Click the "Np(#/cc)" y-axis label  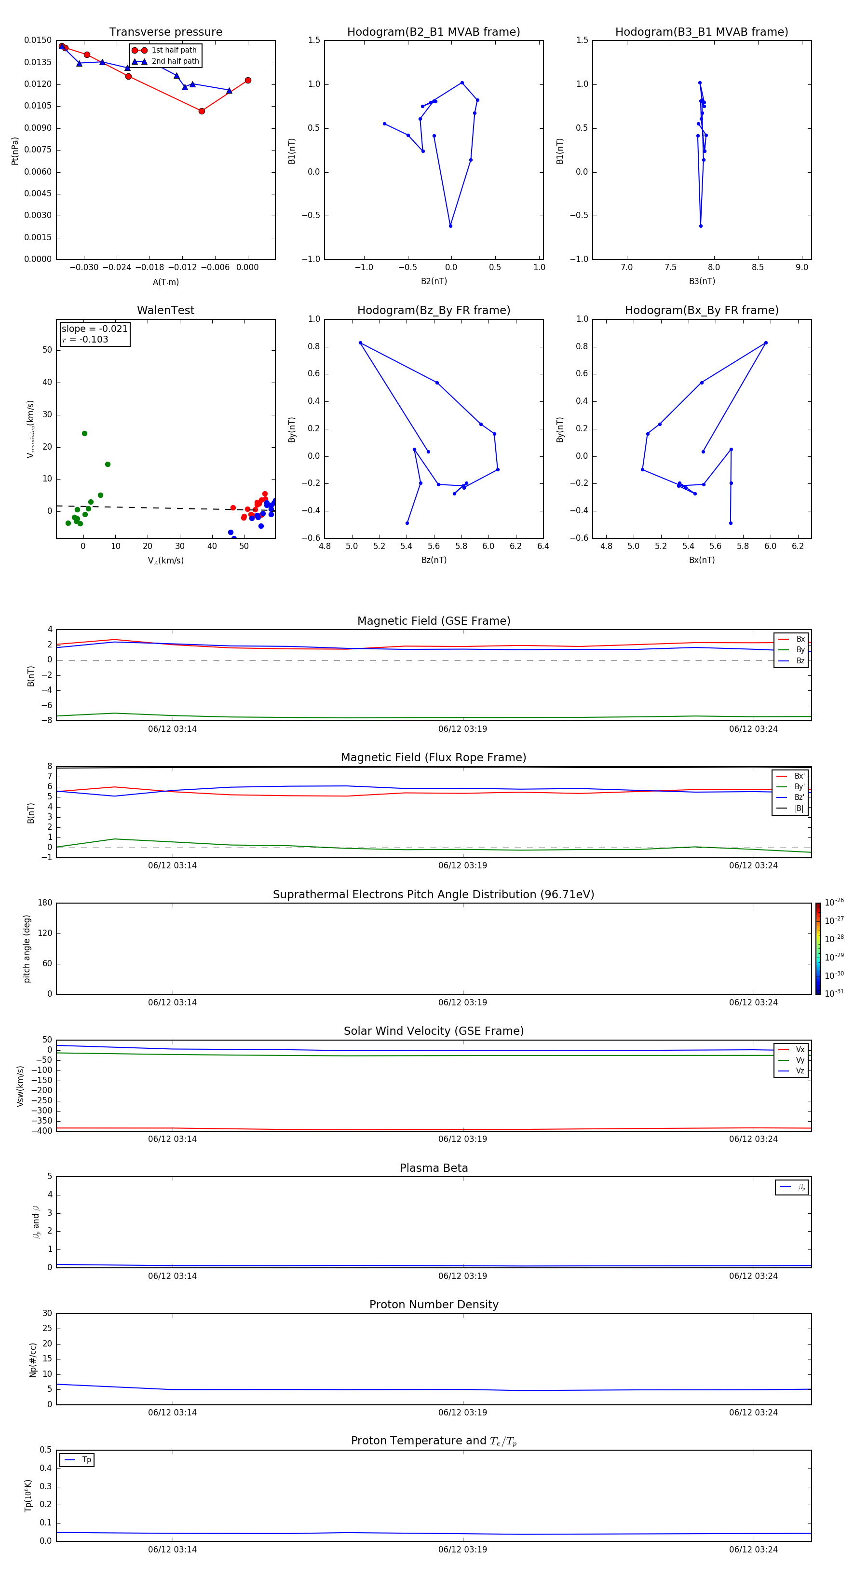pos(33,1359)
